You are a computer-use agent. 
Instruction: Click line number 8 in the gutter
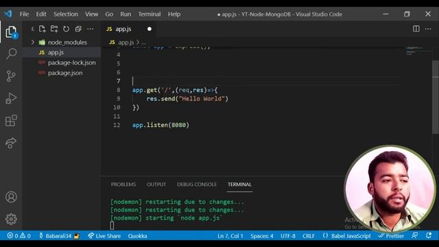[119, 90]
